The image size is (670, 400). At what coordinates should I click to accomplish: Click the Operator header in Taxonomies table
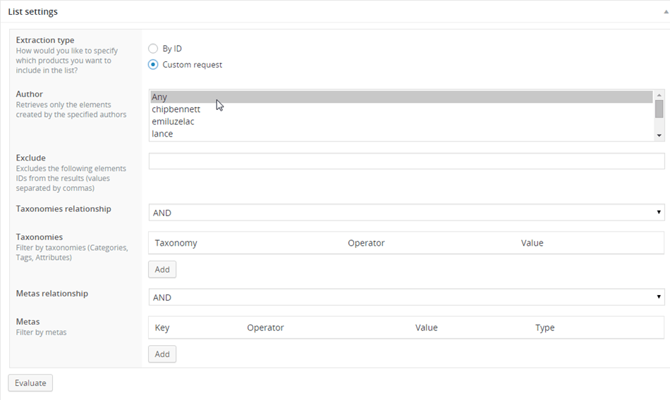366,243
